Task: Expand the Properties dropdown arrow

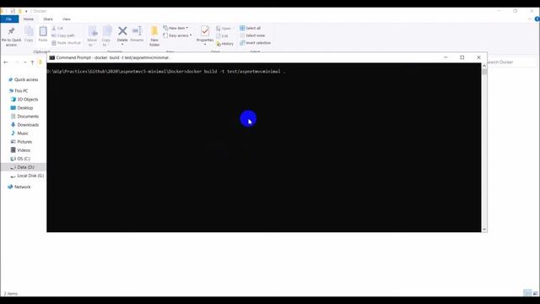Action: pyautogui.click(x=205, y=44)
